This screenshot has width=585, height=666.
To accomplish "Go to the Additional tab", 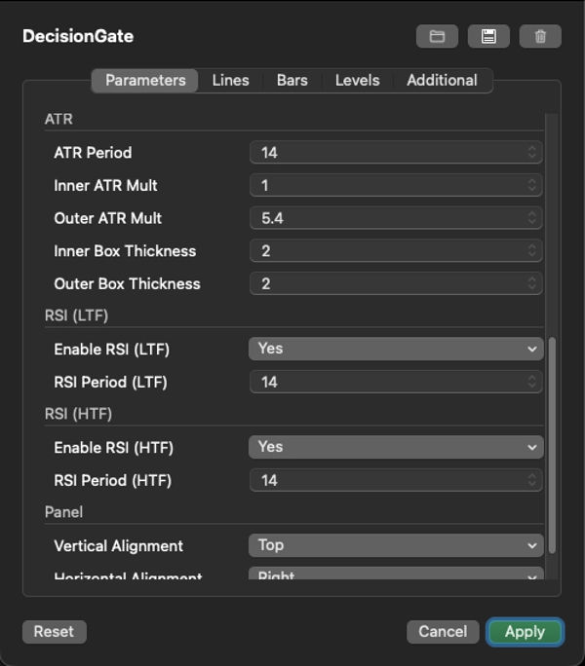I will point(442,81).
